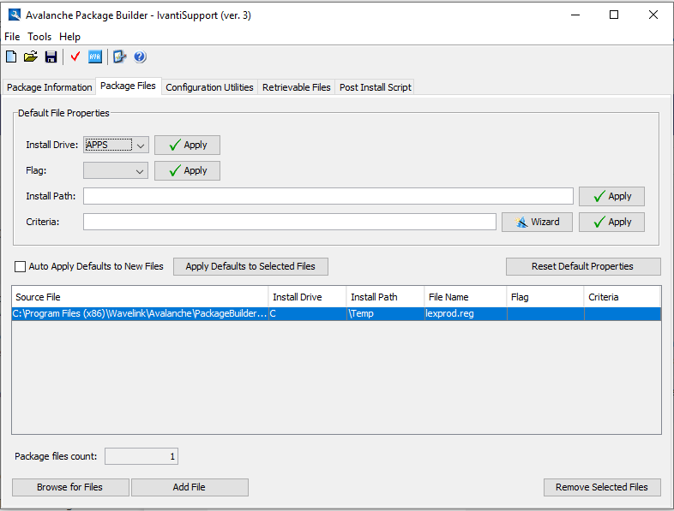Maximize the Package Builder window

(x=614, y=15)
